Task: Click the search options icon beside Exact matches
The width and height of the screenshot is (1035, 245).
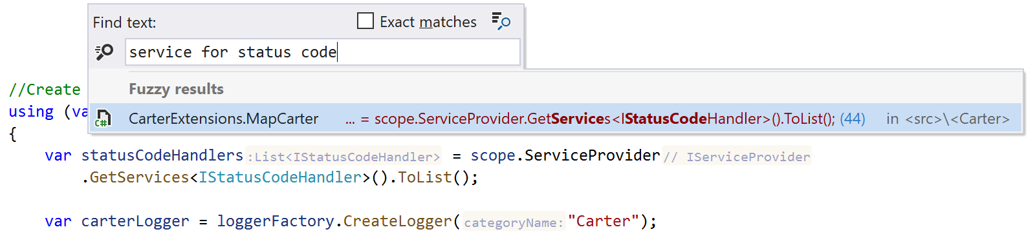Action: point(501,21)
